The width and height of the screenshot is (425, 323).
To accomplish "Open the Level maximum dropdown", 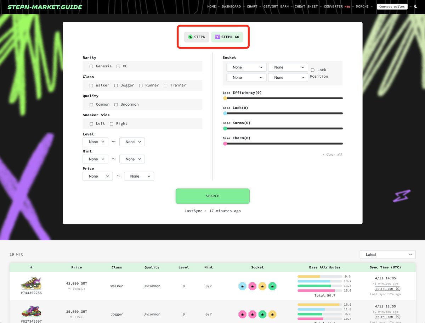I will pyautogui.click(x=132, y=142).
